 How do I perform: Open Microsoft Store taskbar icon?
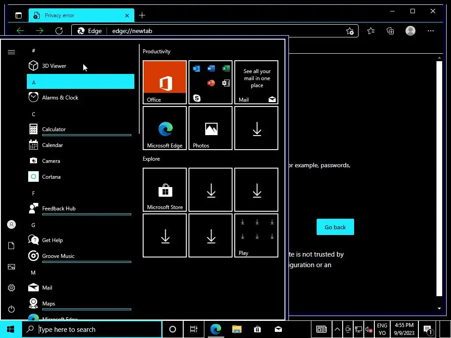click(257, 329)
